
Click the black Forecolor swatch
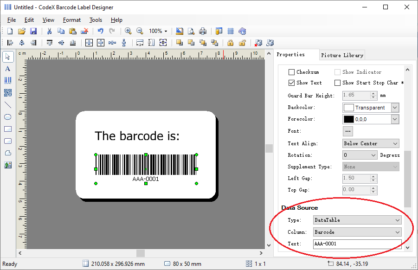pyautogui.click(x=349, y=119)
